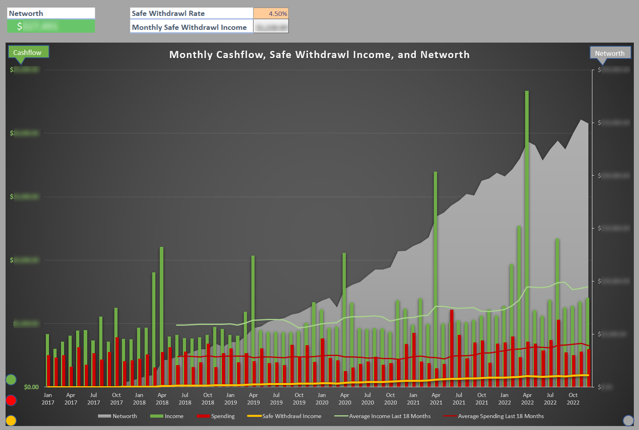Click the $0.00 label on the left axis
Image resolution: width=639 pixels, height=430 pixels.
click(x=31, y=387)
